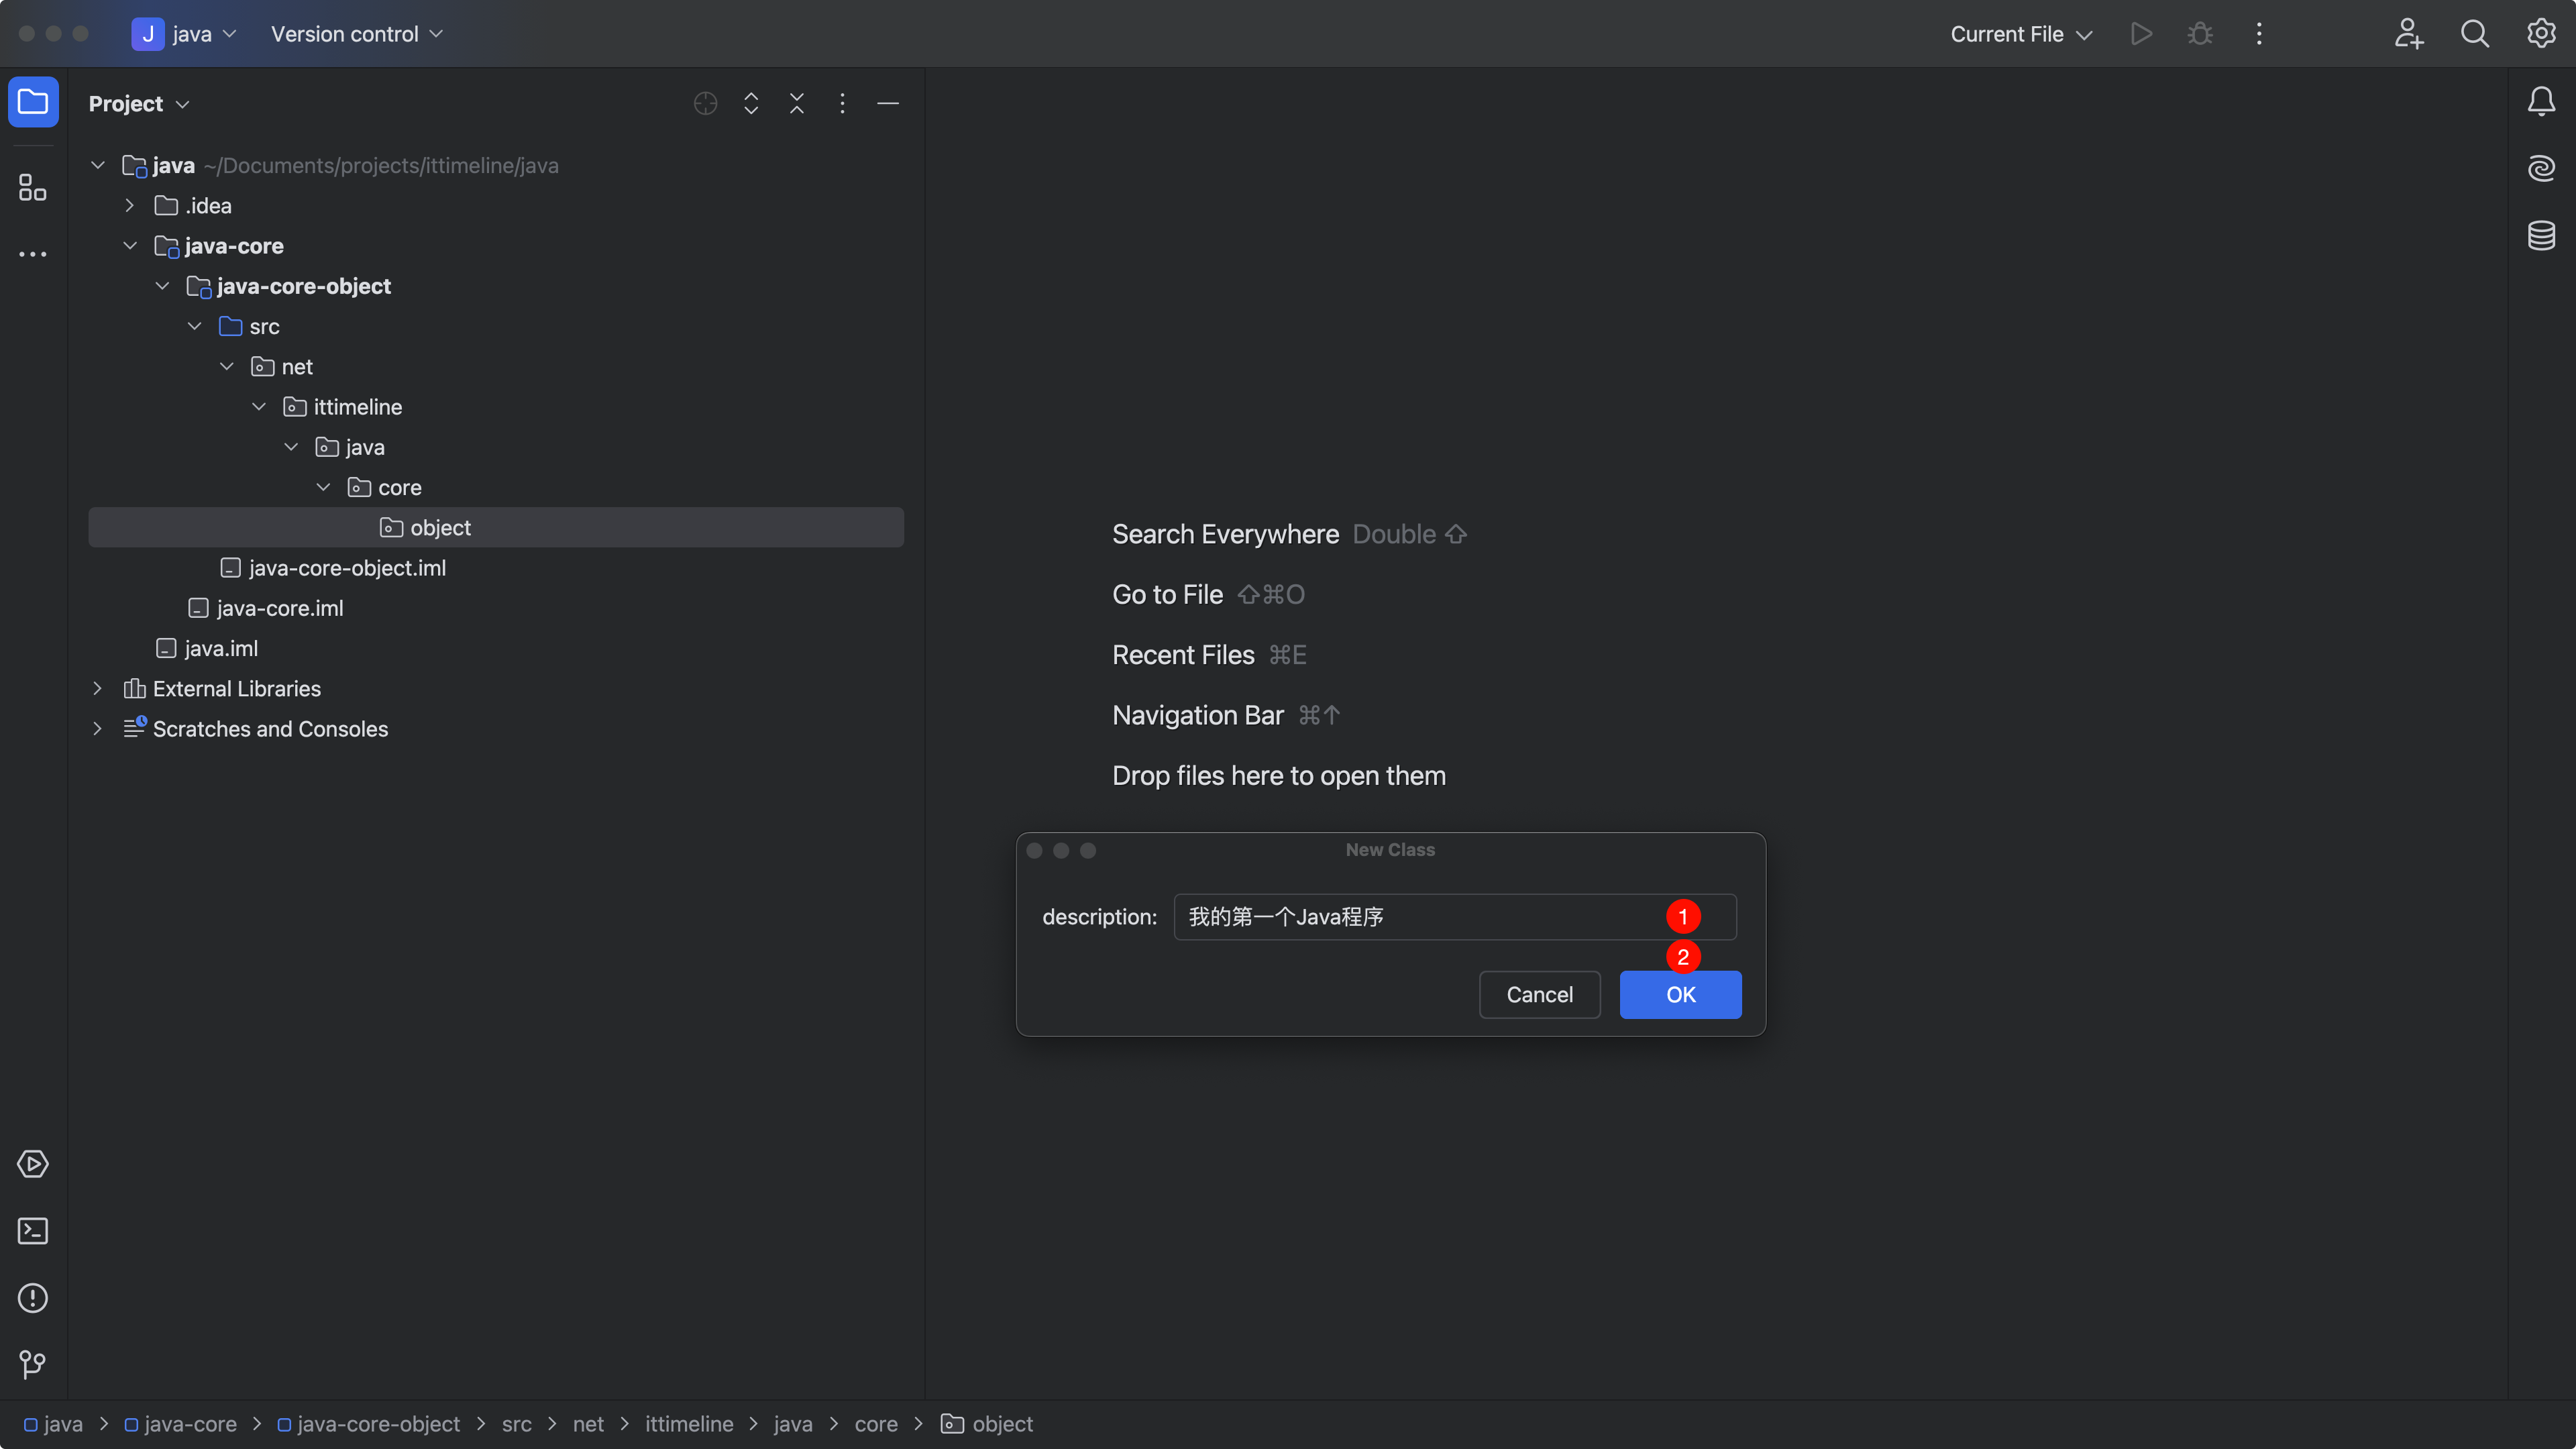Open the Git tool window icon
Screen dimensions: 2576x1449
pyautogui.click(x=32, y=1364)
